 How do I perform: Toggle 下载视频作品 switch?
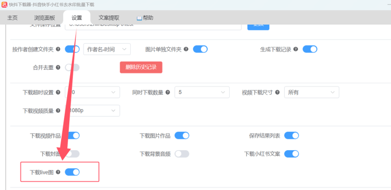coord(72,135)
